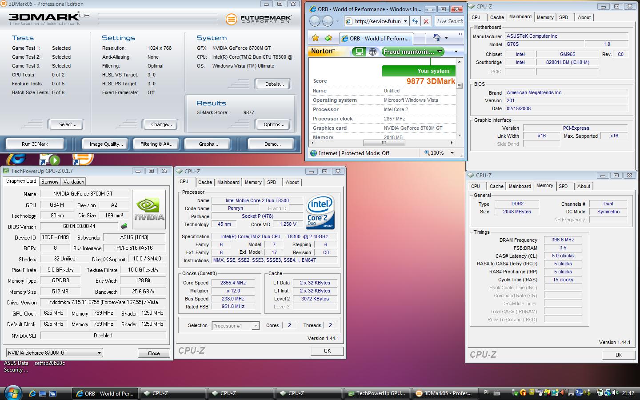This screenshot has width=640, height=400.
Task: Click the Select button under Tests
Action: (x=68, y=124)
